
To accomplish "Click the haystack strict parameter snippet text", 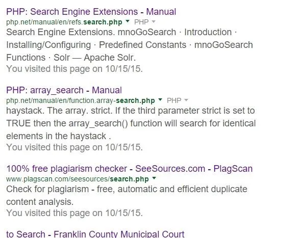I will [131, 123].
